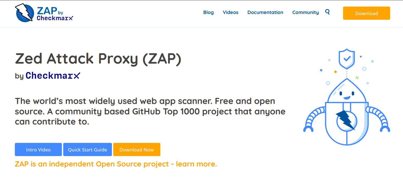This screenshot has height=192, width=403.
Task: Open the Quick Start Guide
Action: click(x=87, y=149)
